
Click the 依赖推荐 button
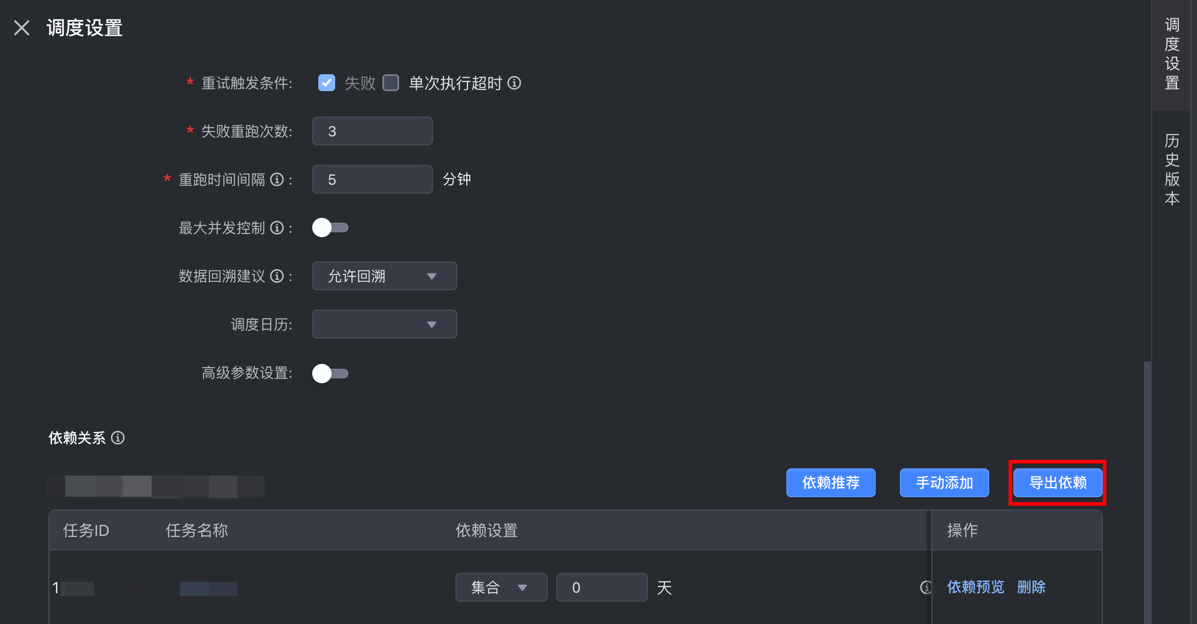pos(830,483)
